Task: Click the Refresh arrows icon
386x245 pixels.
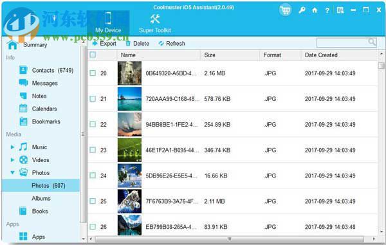Action: tap(161, 44)
